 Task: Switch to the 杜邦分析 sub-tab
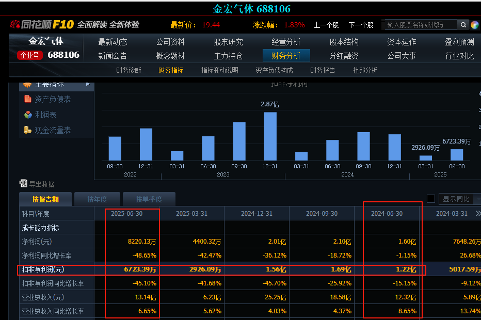[x=365, y=70]
